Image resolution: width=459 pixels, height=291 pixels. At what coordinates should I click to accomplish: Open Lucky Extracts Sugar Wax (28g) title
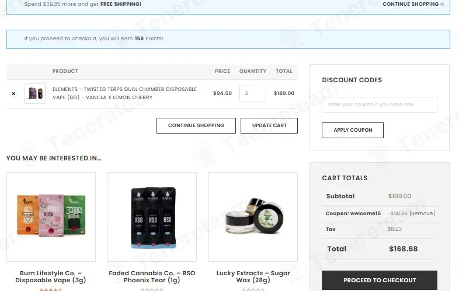[253, 276]
